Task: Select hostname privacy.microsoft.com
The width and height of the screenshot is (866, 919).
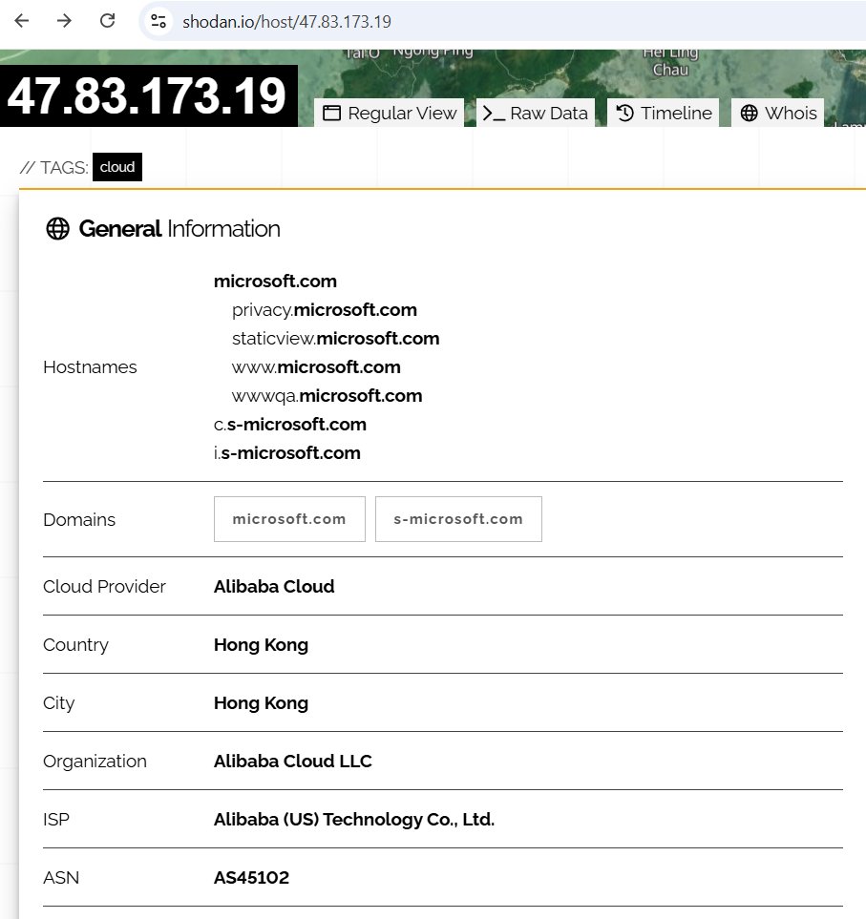Action: [x=325, y=310]
